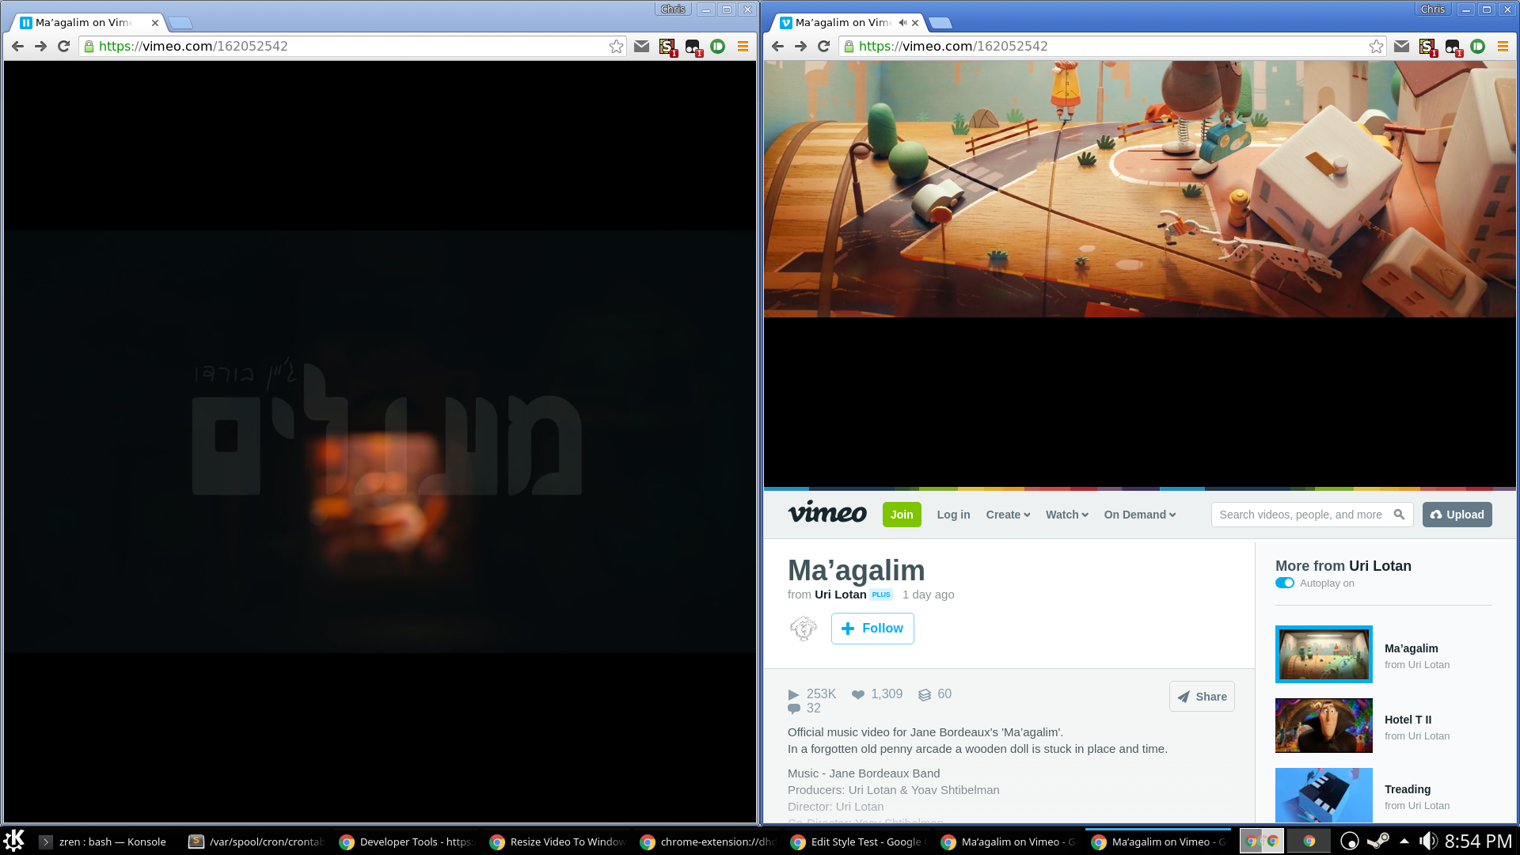
Task: Mute tab audio via speaker icon in right tab
Action: coord(902,23)
